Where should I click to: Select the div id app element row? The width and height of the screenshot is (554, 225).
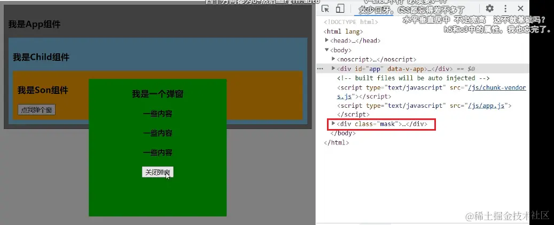423,68
